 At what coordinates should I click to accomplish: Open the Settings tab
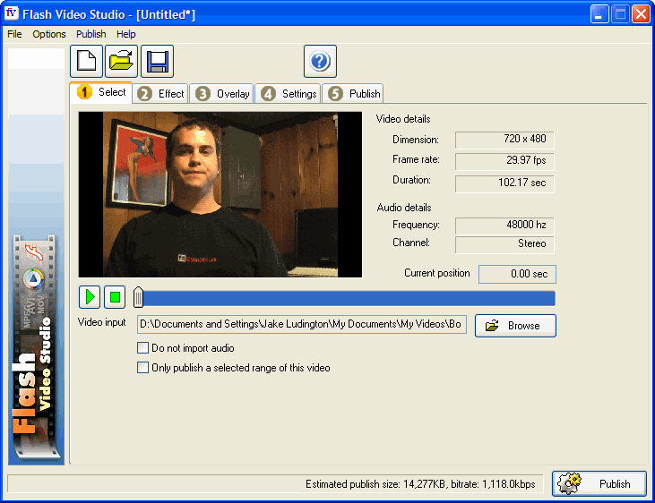(x=289, y=93)
